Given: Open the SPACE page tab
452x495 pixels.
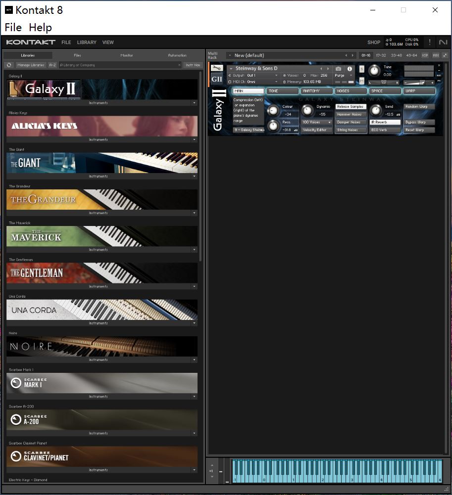Looking at the screenshot, I should pyautogui.click(x=385, y=91).
